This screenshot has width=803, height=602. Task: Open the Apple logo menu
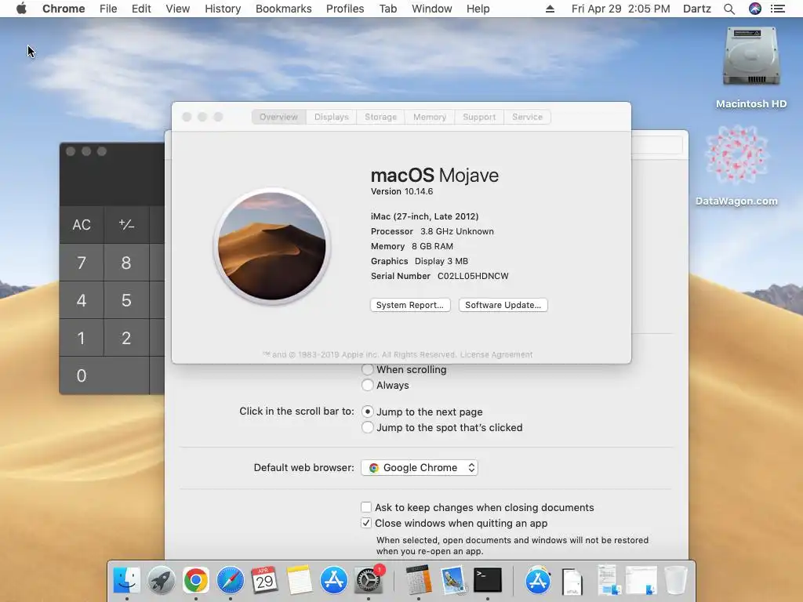tap(21, 9)
